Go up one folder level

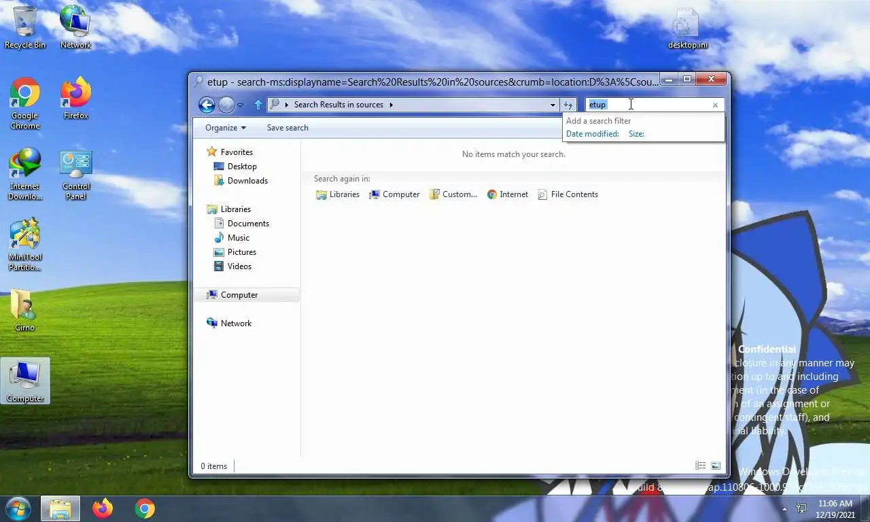(x=258, y=105)
